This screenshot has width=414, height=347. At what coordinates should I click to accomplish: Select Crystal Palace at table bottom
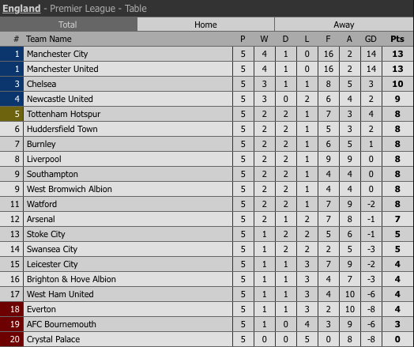(x=54, y=339)
